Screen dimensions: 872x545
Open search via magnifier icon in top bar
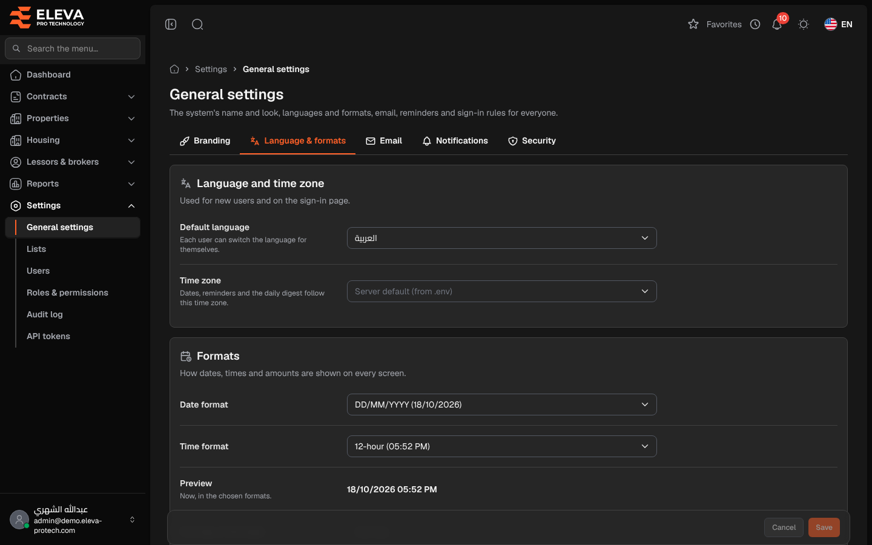tap(197, 24)
